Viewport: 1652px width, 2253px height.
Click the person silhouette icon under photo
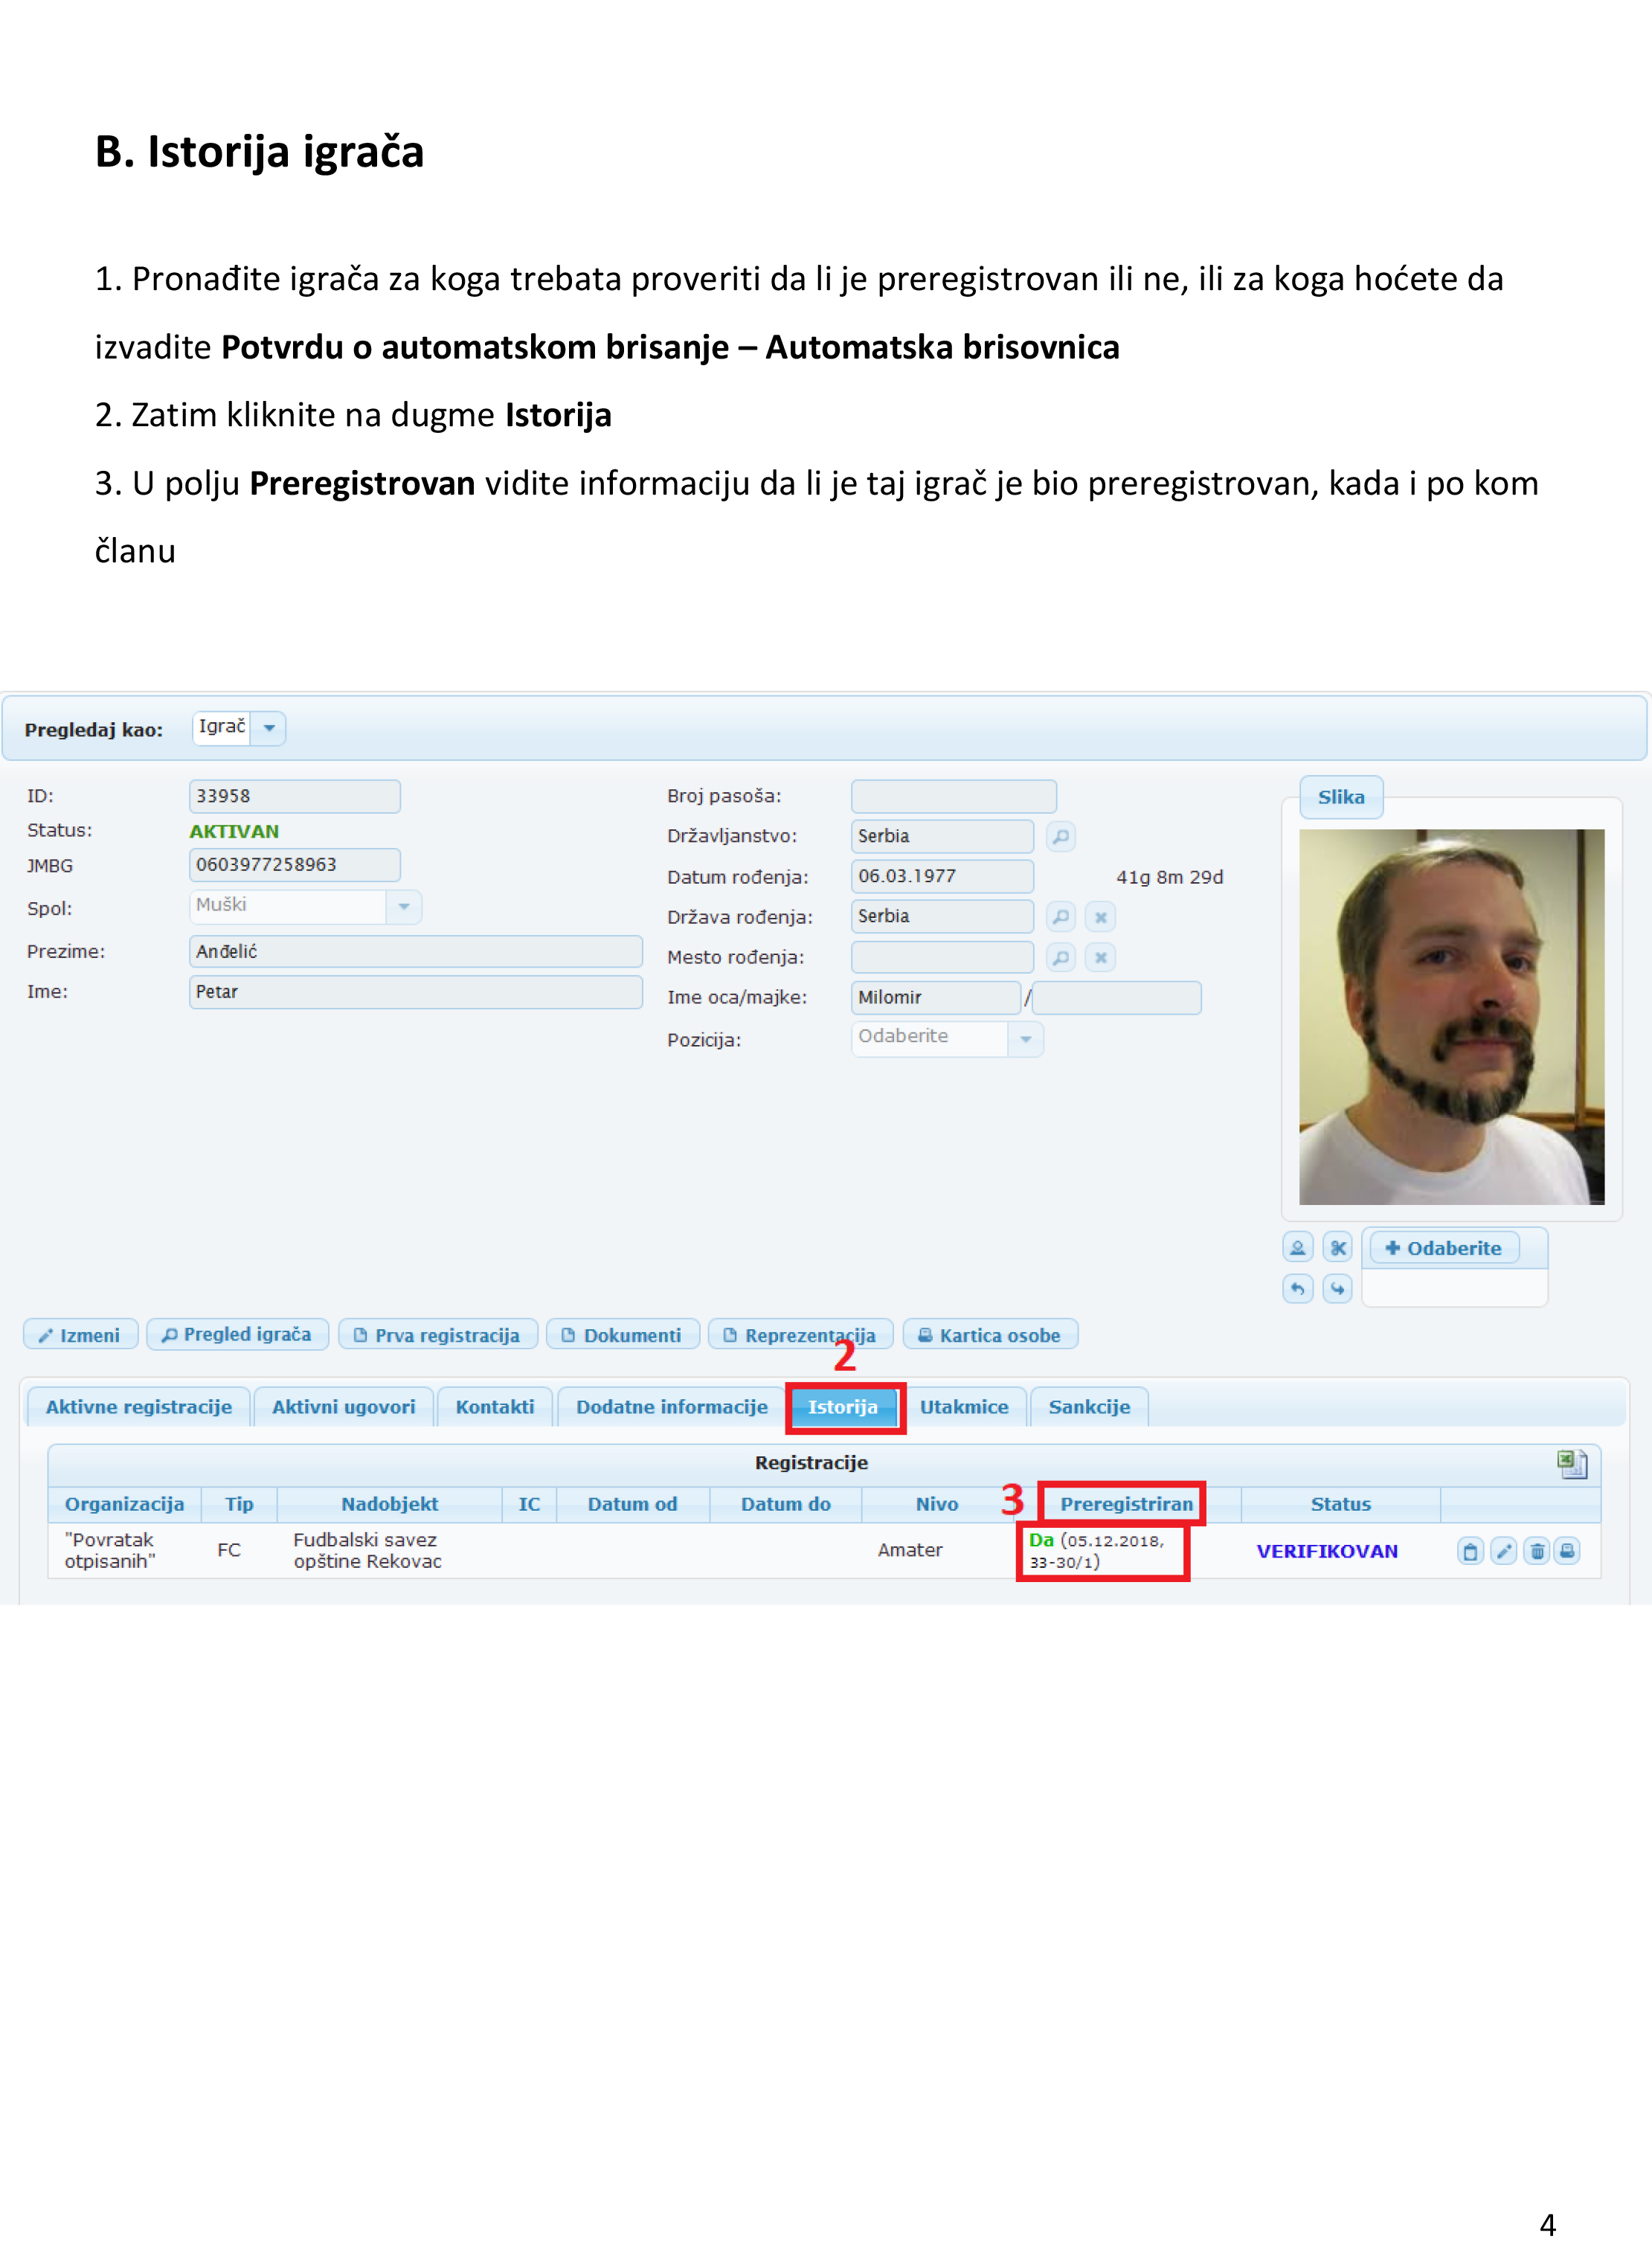coord(1297,1247)
